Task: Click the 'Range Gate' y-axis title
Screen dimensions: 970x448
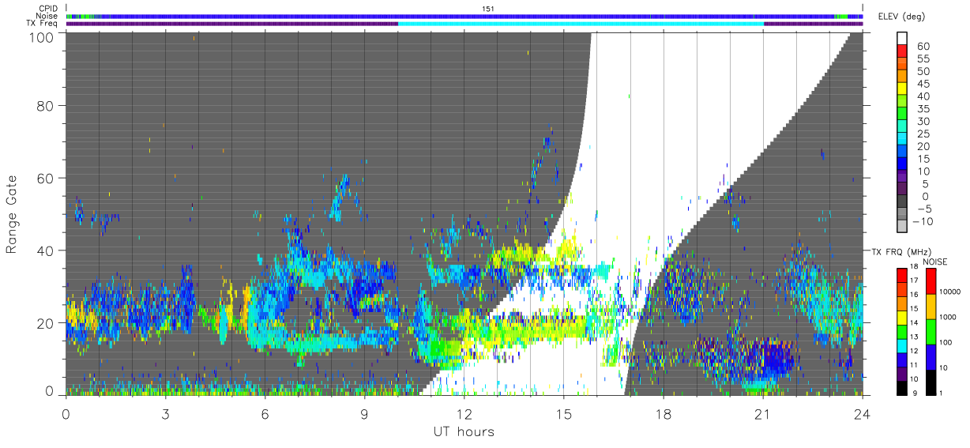Action: (x=12, y=215)
